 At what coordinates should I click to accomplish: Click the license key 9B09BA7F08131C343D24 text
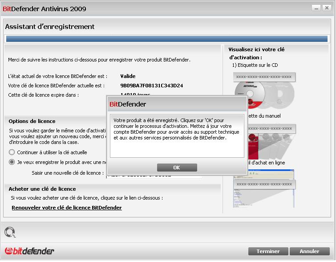point(151,86)
